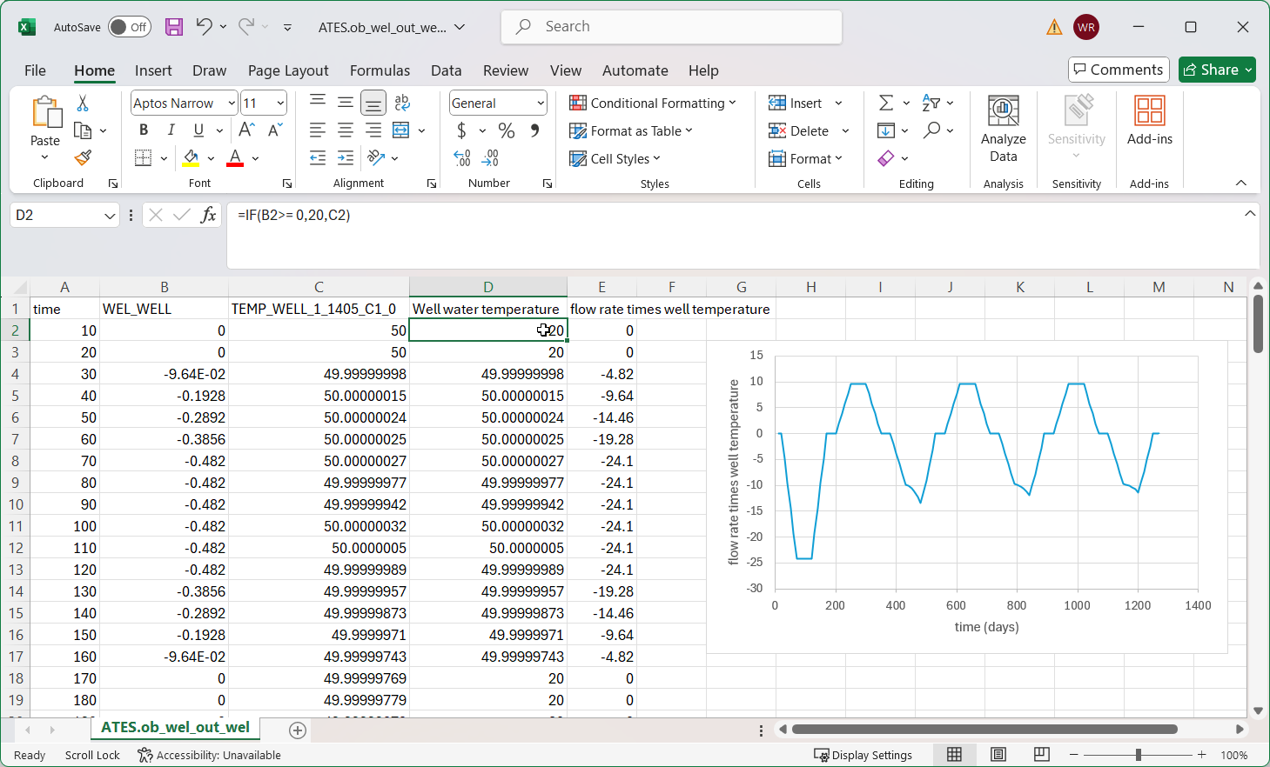Undo the last action
This screenshot has height=767, width=1270.
coord(204,27)
